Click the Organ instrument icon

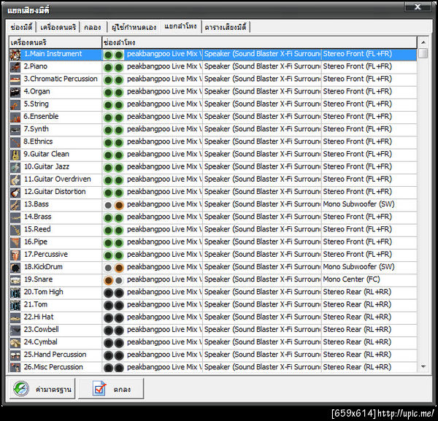pos(15,92)
